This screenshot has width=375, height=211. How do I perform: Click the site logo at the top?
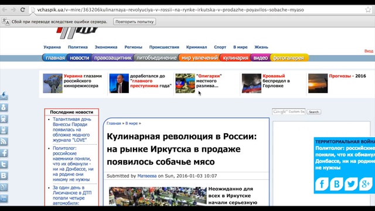[x=77, y=33]
